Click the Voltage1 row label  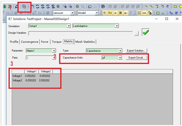tap(17, 76)
